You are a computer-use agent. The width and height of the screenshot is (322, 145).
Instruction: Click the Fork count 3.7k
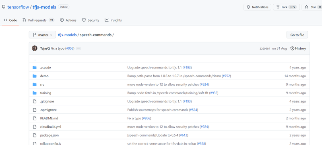[292, 7]
